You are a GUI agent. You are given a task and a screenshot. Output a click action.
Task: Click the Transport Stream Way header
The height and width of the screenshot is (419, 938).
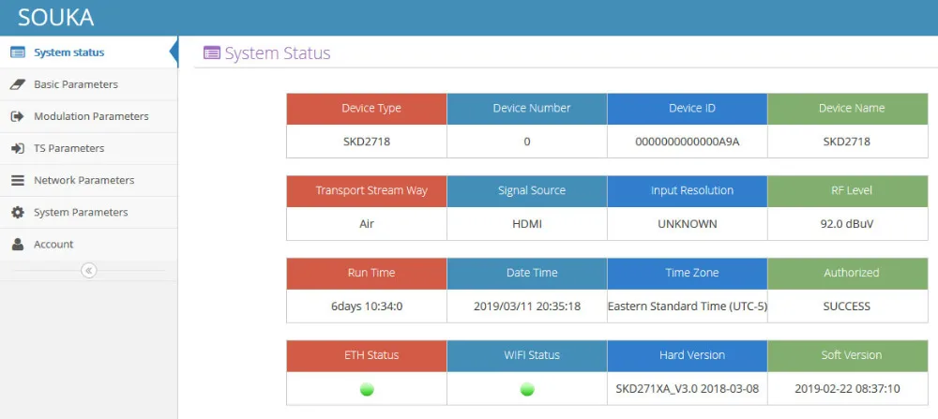(367, 191)
